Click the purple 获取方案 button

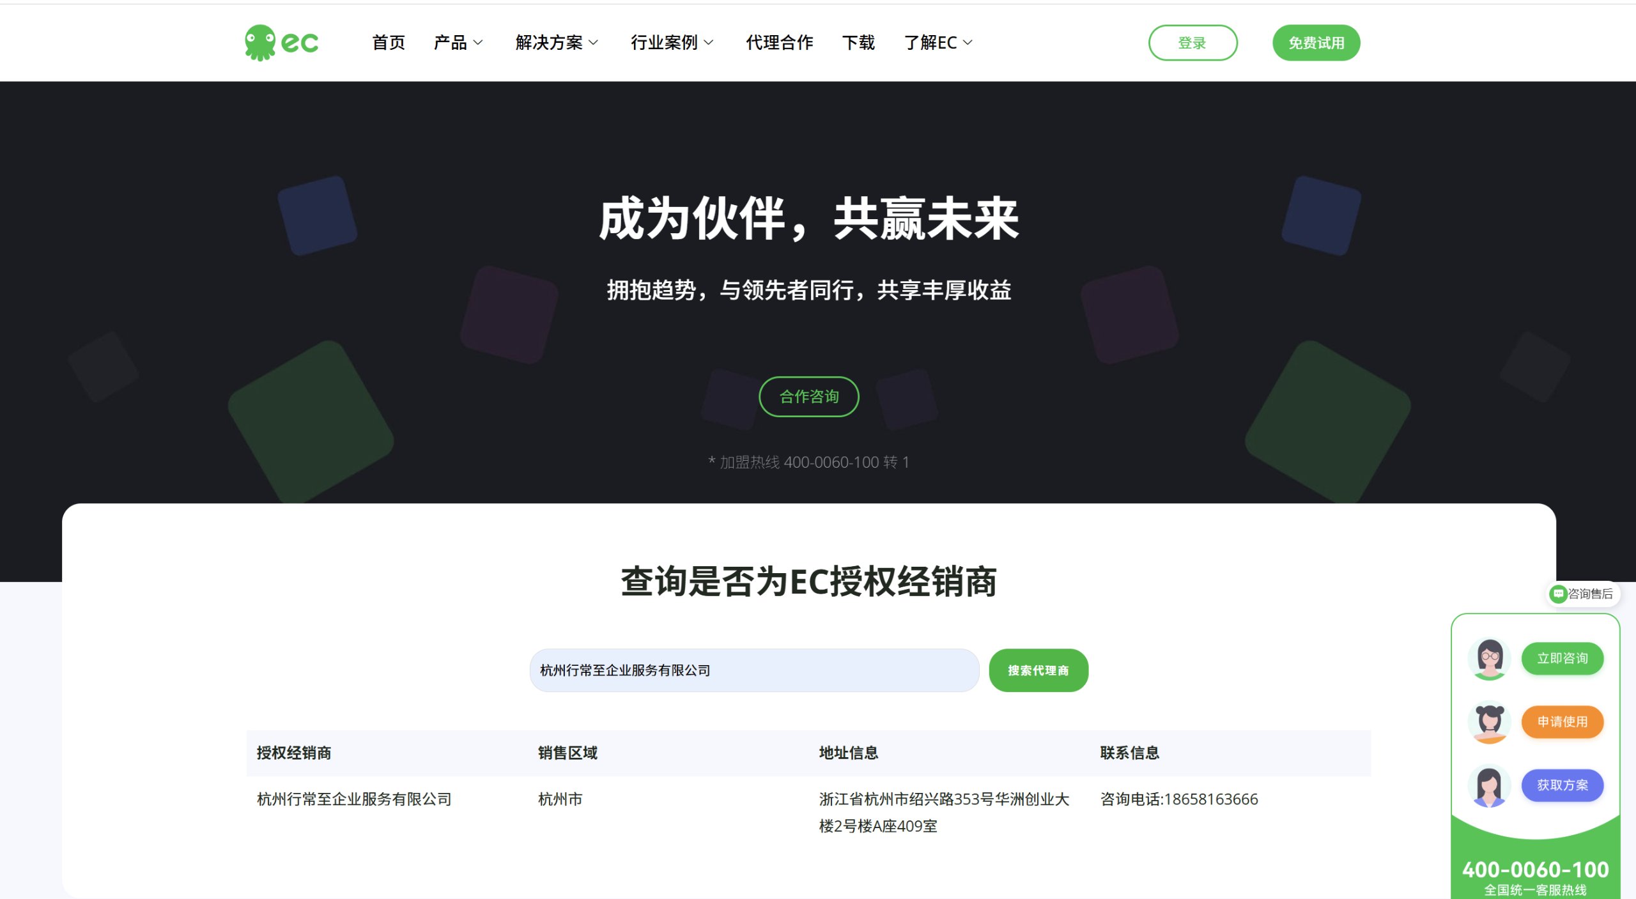1563,785
